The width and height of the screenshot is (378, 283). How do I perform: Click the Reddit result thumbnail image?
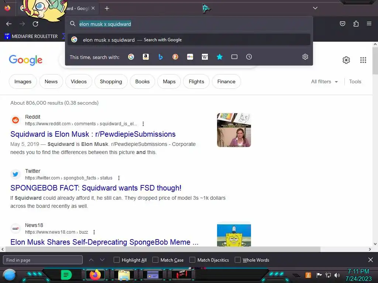234,130
